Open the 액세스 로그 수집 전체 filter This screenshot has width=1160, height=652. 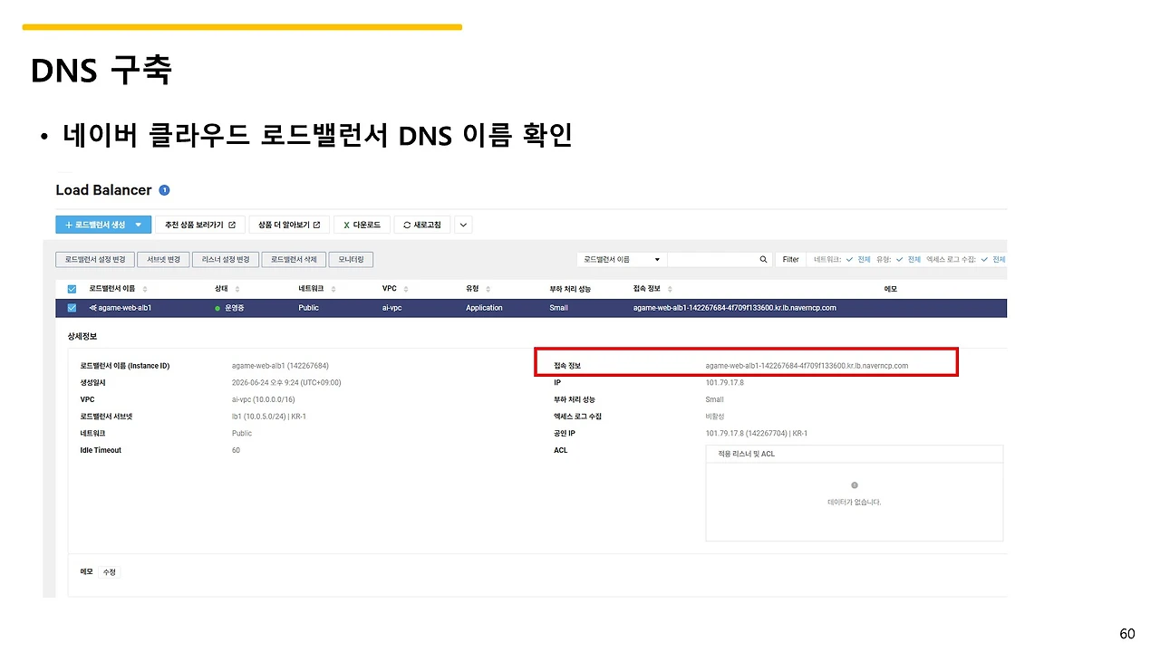click(x=994, y=259)
